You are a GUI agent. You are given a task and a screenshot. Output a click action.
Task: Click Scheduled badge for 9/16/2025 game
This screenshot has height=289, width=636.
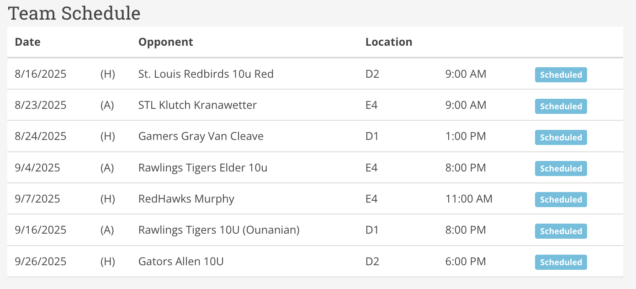pyautogui.click(x=561, y=231)
